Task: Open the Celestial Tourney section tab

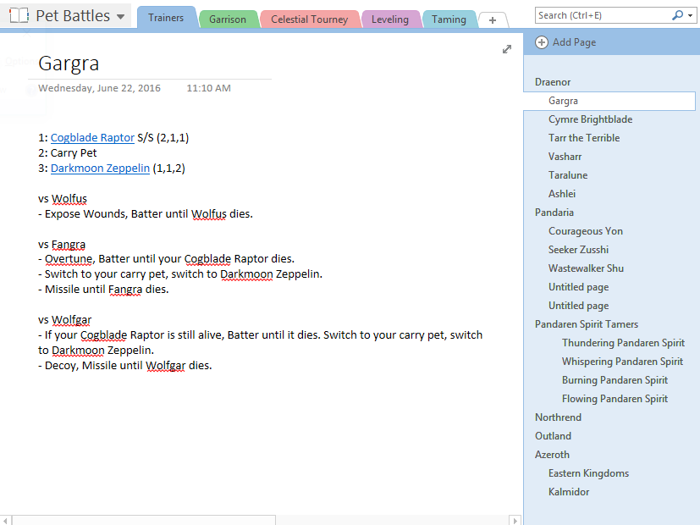Action: tap(310, 19)
